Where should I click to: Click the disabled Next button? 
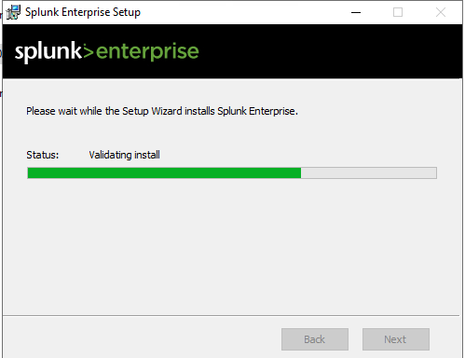pyautogui.click(x=396, y=339)
